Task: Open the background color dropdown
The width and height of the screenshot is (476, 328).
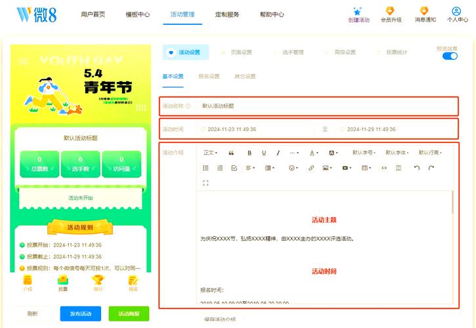Action: (334, 153)
